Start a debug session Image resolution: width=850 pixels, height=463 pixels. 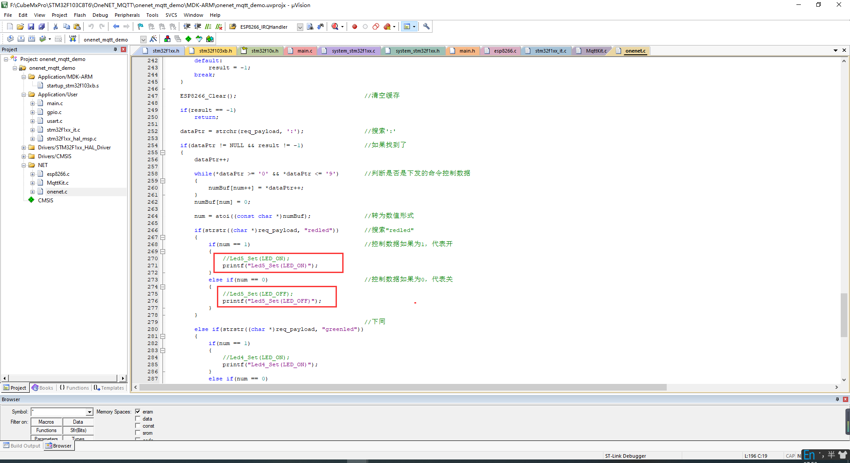(x=334, y=27)
